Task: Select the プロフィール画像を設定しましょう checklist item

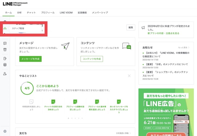Action: coord(75,105)
